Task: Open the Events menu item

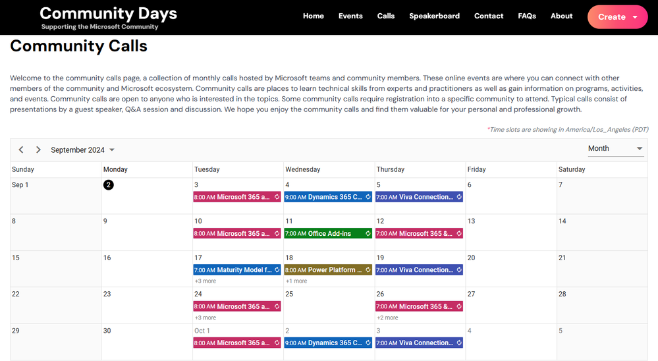Action: [350, 16]
